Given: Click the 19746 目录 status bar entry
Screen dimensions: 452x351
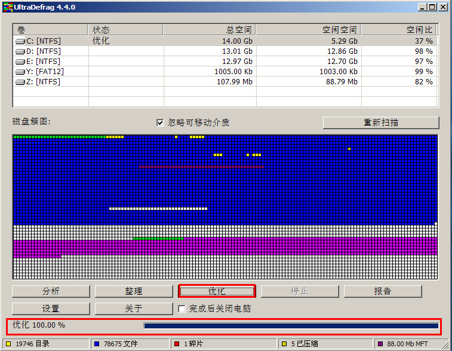Looking at the screenshot, I should (46, 344).
